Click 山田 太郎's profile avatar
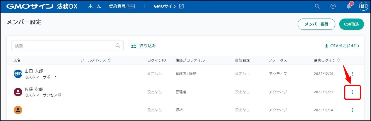Viewport: 371px width, 121px height. pyautogui.click(x=18, y=74)
